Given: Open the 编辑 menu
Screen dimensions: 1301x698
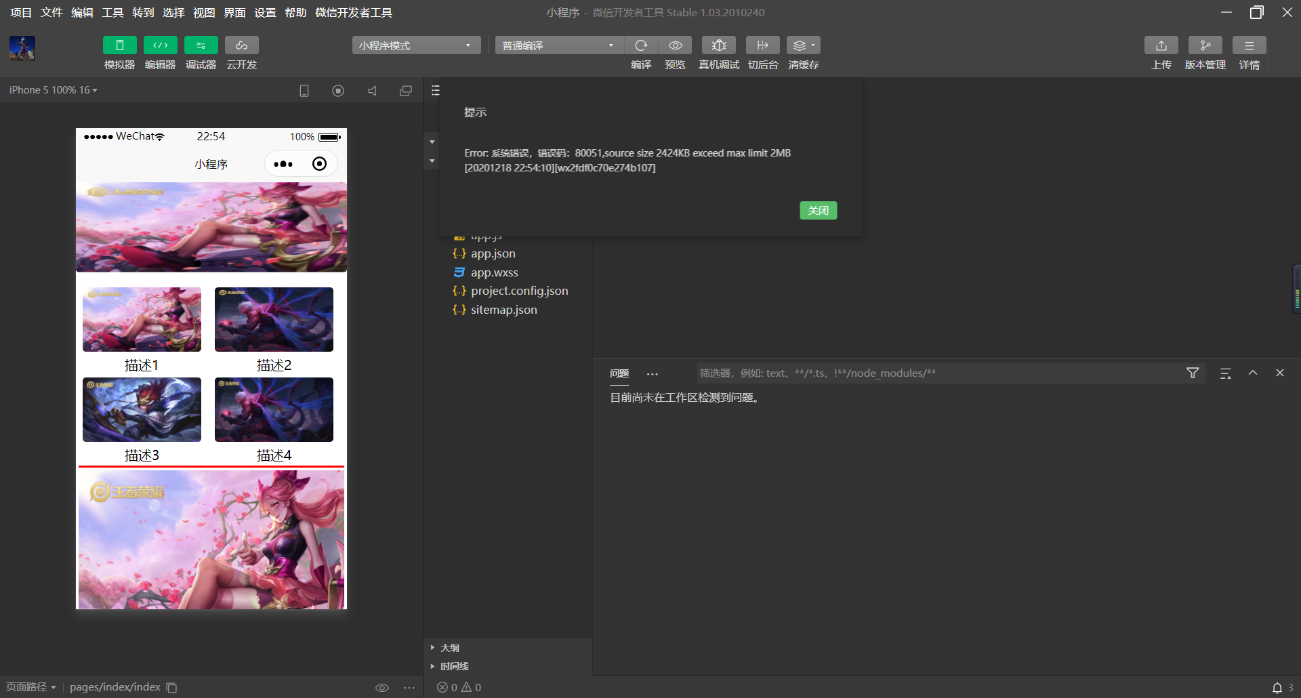Looking at the screenshot, I should tap(82, 13).
